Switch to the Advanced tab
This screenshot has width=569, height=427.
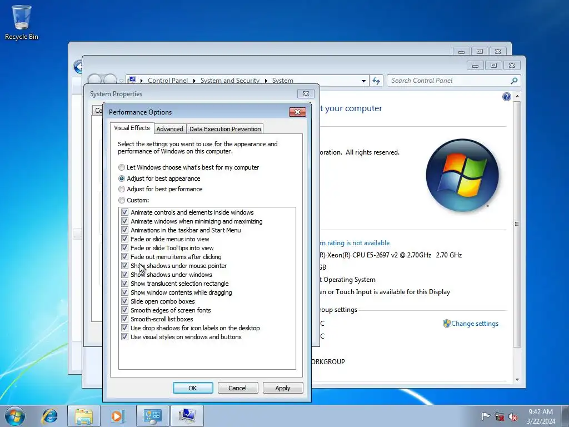point(170,129)
